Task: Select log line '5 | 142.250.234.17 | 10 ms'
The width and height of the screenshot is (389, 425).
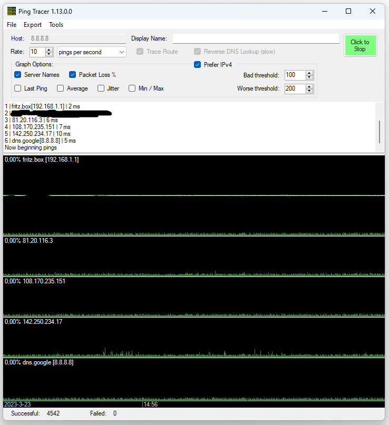Action: click(x=37, y=134)
